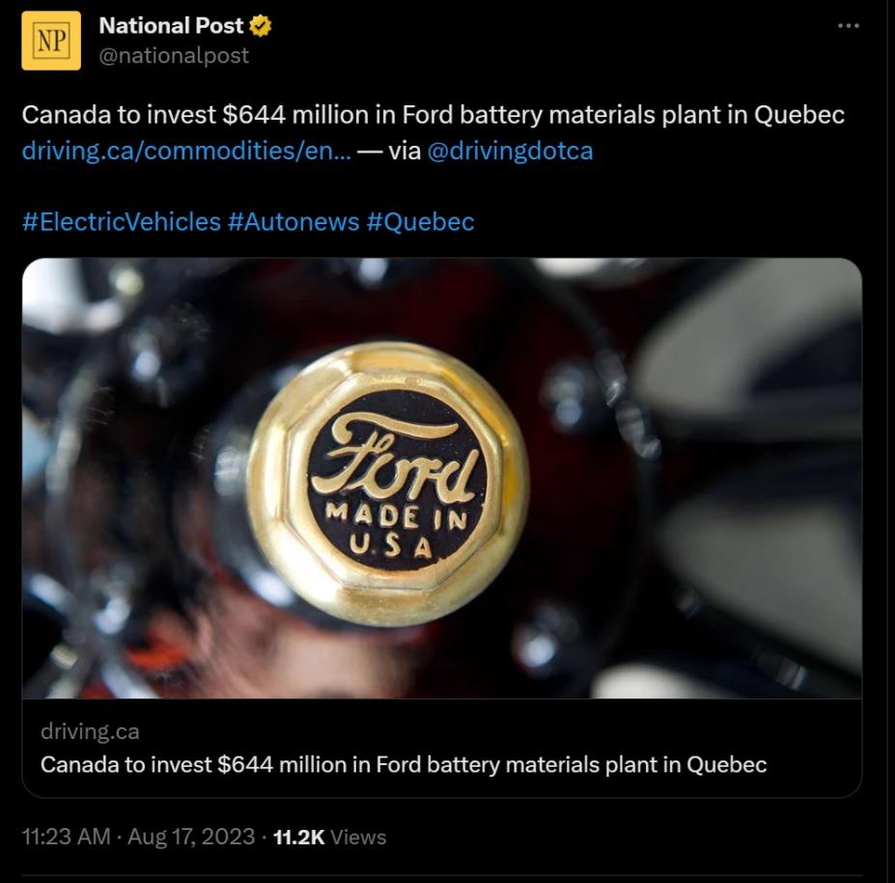Click the word 'via' in the tweet

pyautogui.click(x=404, y=151)
